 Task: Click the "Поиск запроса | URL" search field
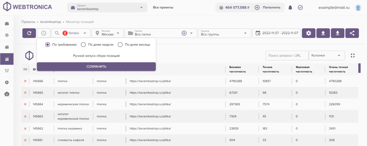(x=287, y=55)
